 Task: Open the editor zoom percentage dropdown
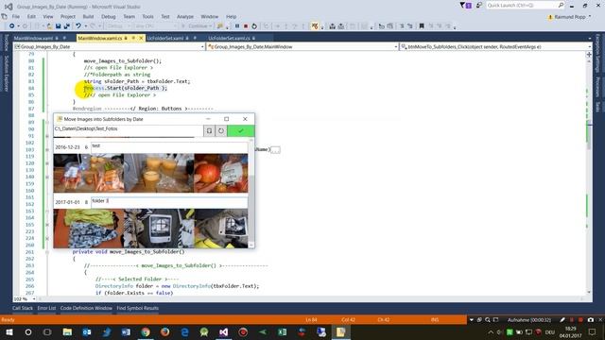pyautogui.click(x=34, y=299)
